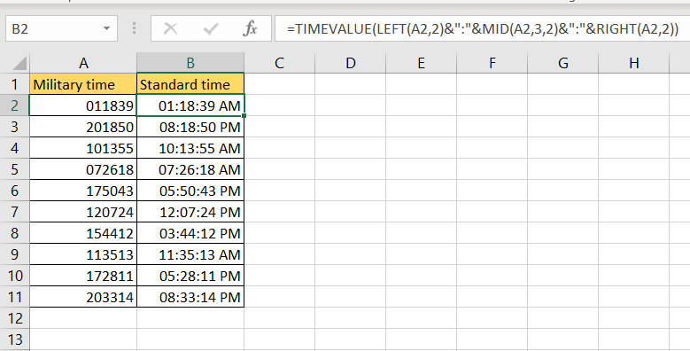The height and width of the screenshot is (351, 690).
Task: Click the Cancel X icon in formula bar
Action: coord(170,29)
